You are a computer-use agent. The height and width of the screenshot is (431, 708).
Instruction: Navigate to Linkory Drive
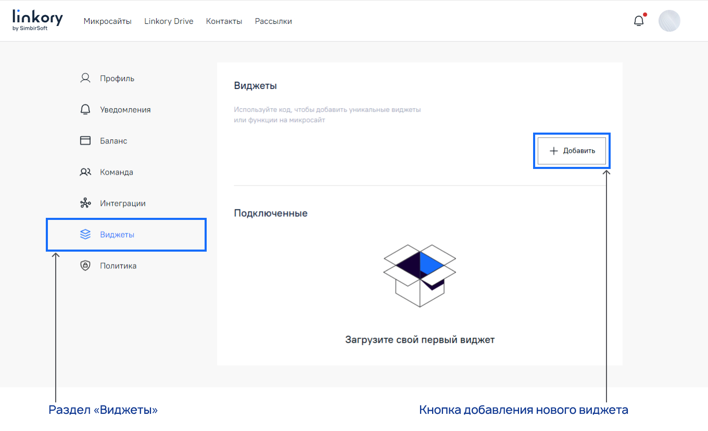(x=168, y=21)
